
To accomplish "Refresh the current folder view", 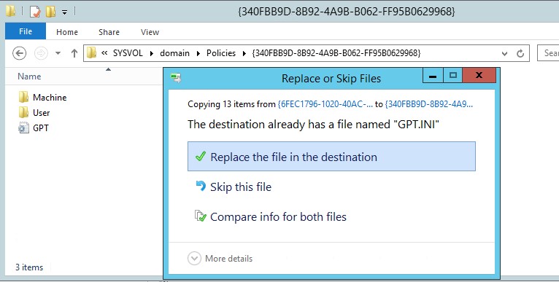I will click(x=520, y=53).
